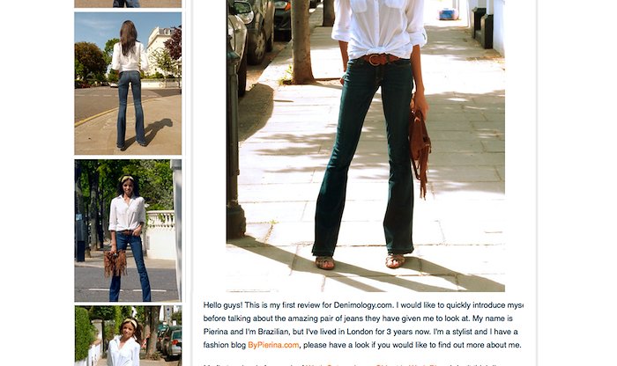Open thumbnail of woman seen from behind
The width and height of the screenshot is (617, 366).
(128, 84)
